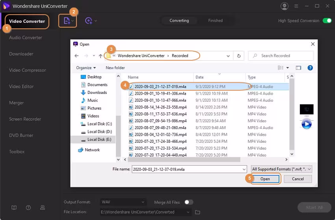Open the Output Format WAV dropdown
Screen dimensions: 335x220
[x=123, y=202]
